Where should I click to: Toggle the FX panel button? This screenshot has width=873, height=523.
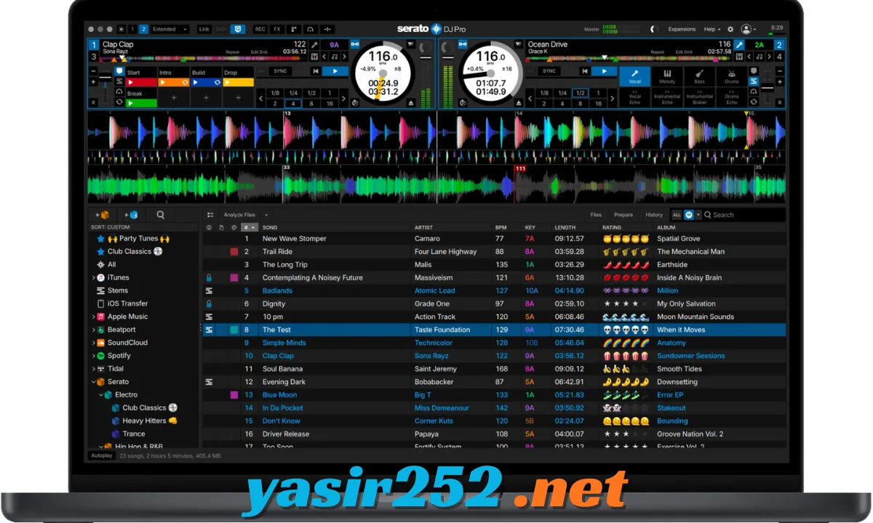[x=277, y=29]
